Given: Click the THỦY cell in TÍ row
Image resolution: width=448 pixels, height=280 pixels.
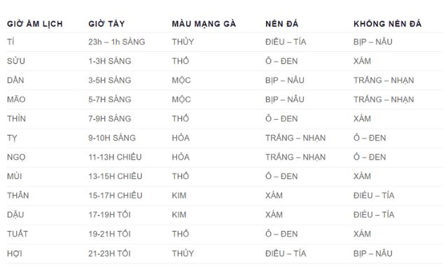Looking at the screenshot, I should pos(183,42).
